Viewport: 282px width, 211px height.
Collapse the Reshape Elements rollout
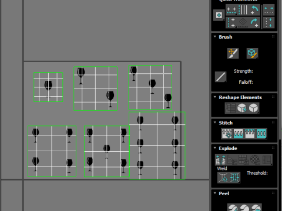click(x=215, y=97)
